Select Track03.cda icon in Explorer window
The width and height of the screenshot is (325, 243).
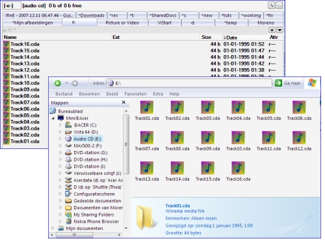pyautogui.click(x=207, y=107)
